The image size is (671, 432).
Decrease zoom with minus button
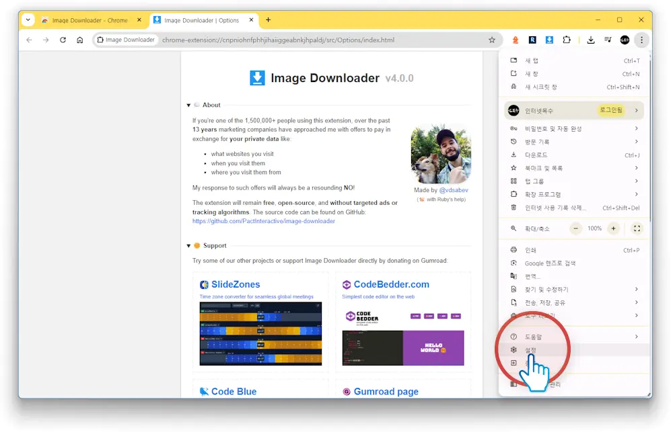click(575, 228)
